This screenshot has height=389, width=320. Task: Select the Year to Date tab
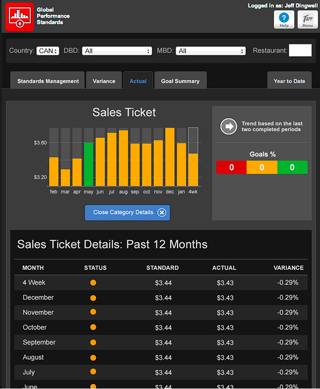289,81
